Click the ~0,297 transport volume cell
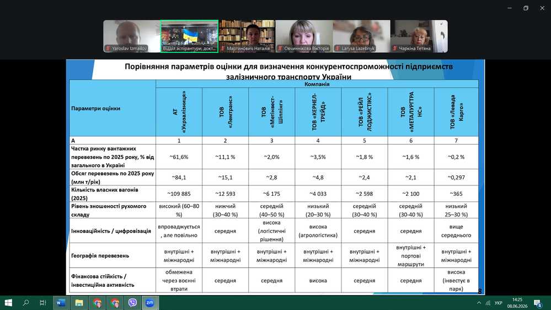 (x=456, y=178)
